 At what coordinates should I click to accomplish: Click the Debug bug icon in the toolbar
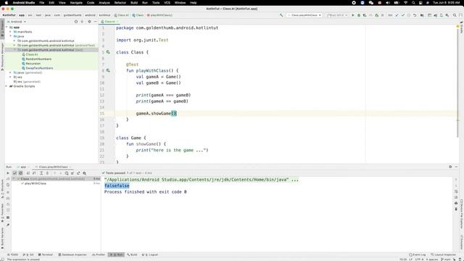coord(359,15)
